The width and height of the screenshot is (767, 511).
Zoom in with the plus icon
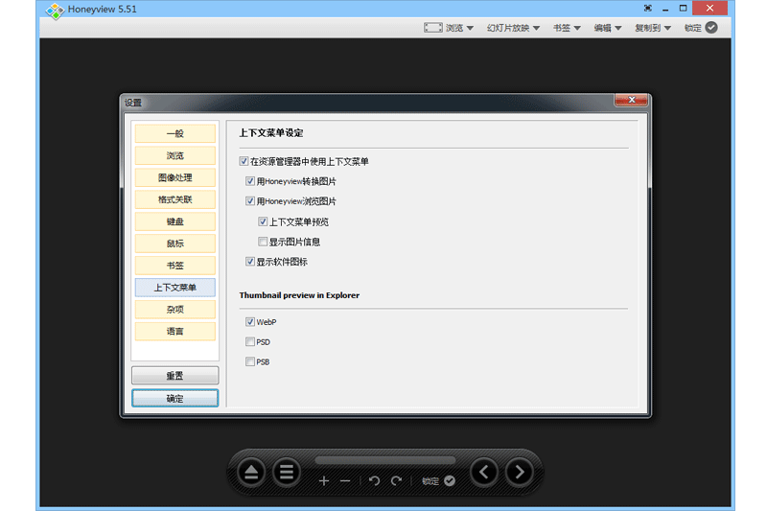[x=323, y=481]
